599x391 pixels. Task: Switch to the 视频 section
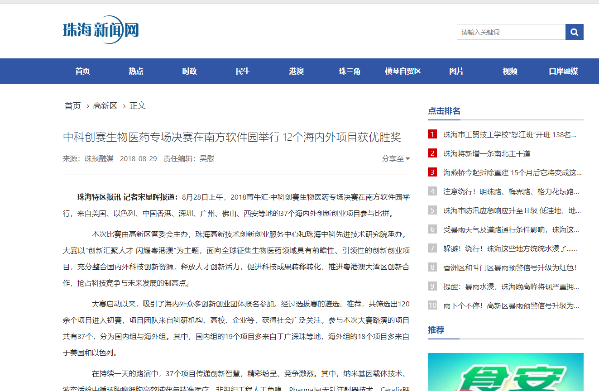(x=510, y=71)
